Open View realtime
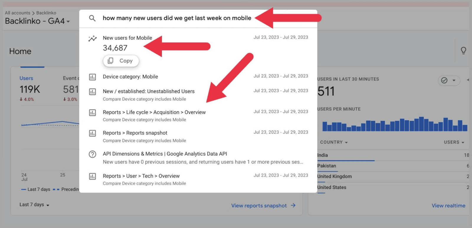Viewport: 472px width, 228px height. coord(448,205)
